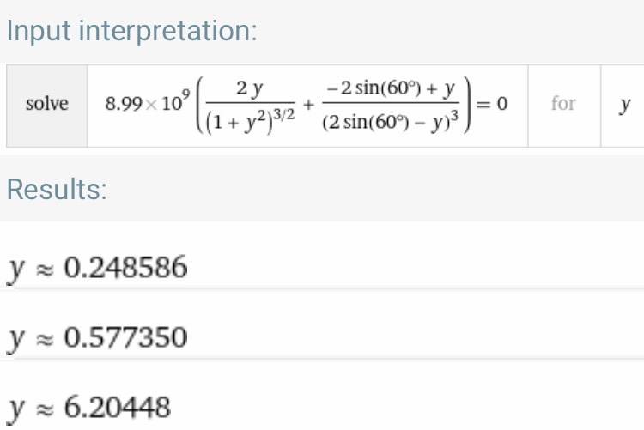Click the "solve" cell in the input table
The width and height of the screenshot is (644, 430).
click(47, 105)
